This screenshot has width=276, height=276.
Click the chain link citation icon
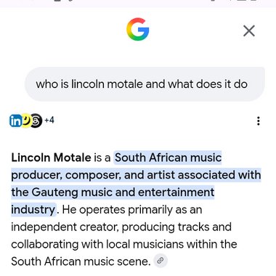tap(160, 261)
